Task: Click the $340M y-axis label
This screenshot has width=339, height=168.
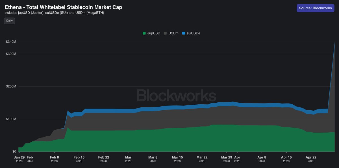Action: [x=11, y=42]
